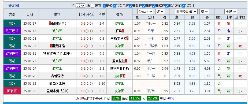Open 里斯本竞技(中) on the 25-01-08 row
Viewport: 248px width, 104px height.
(57, 91)
